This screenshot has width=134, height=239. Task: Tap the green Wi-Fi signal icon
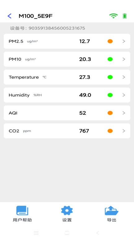[x=113, y=16]
